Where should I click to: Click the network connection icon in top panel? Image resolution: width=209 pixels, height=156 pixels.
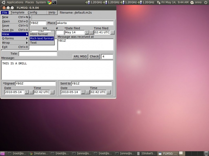159,2
